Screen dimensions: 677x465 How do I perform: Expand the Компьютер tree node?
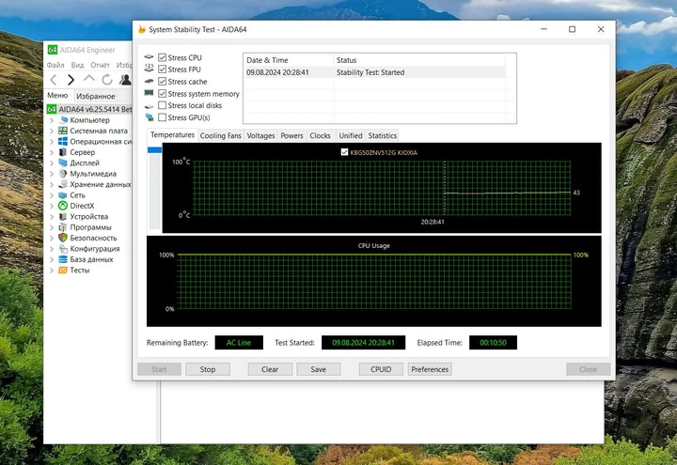point(52,120)
